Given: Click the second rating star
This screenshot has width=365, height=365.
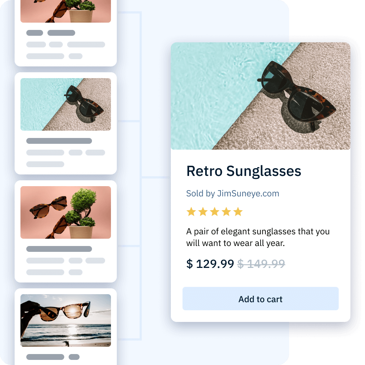Looking at the screenshot, I should coord(203,212).
